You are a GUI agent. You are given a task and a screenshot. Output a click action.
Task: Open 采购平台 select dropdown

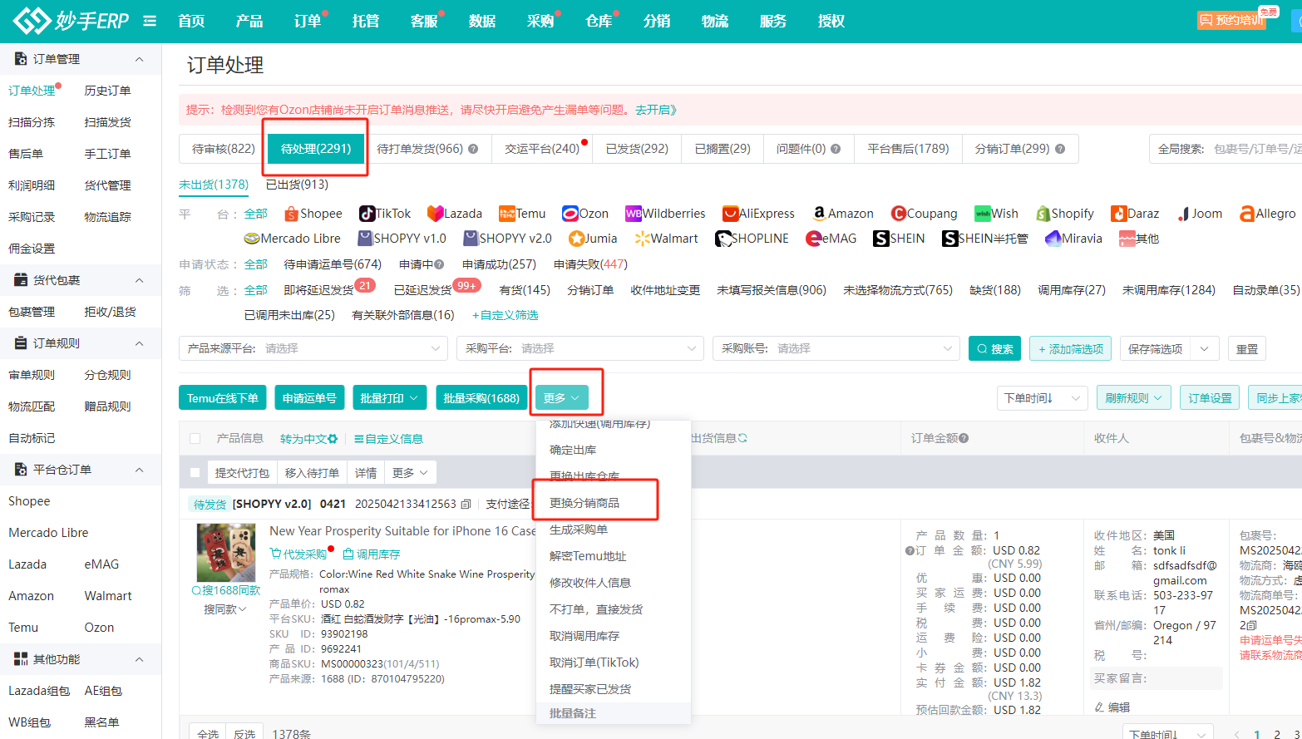coord(580,348)
